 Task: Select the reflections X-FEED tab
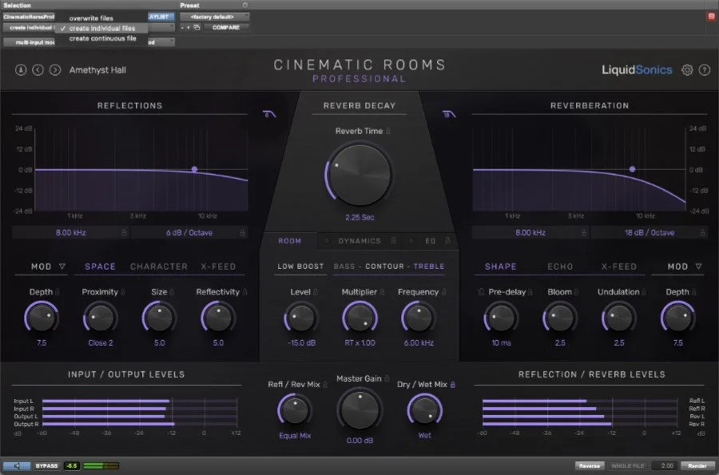[218, 267]
